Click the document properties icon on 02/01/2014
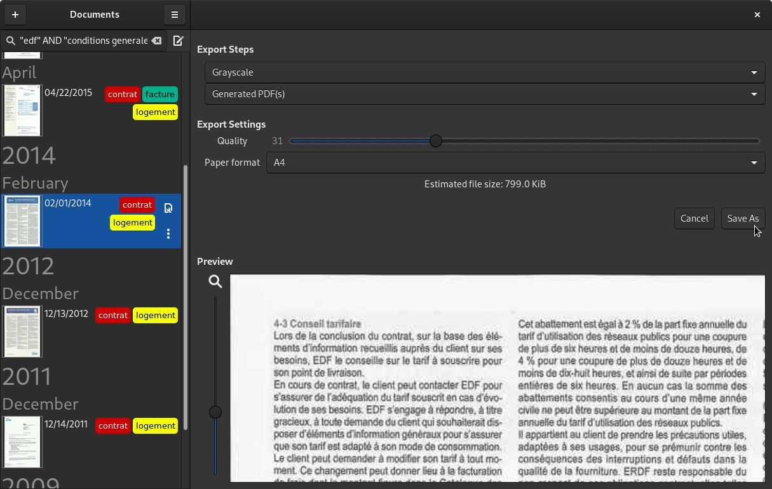Viewport: 772px width, 489px height. [x=168, y=208]
